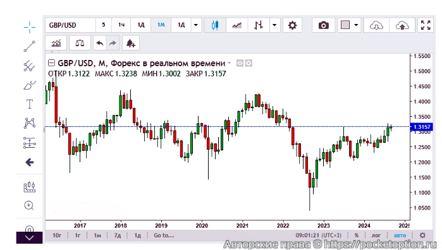Open the chart settings gear

[x=292, y=25]
